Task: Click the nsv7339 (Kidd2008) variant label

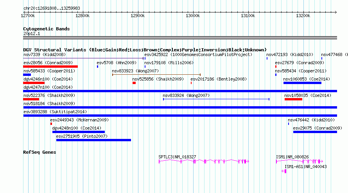Action: pos(45,55)
